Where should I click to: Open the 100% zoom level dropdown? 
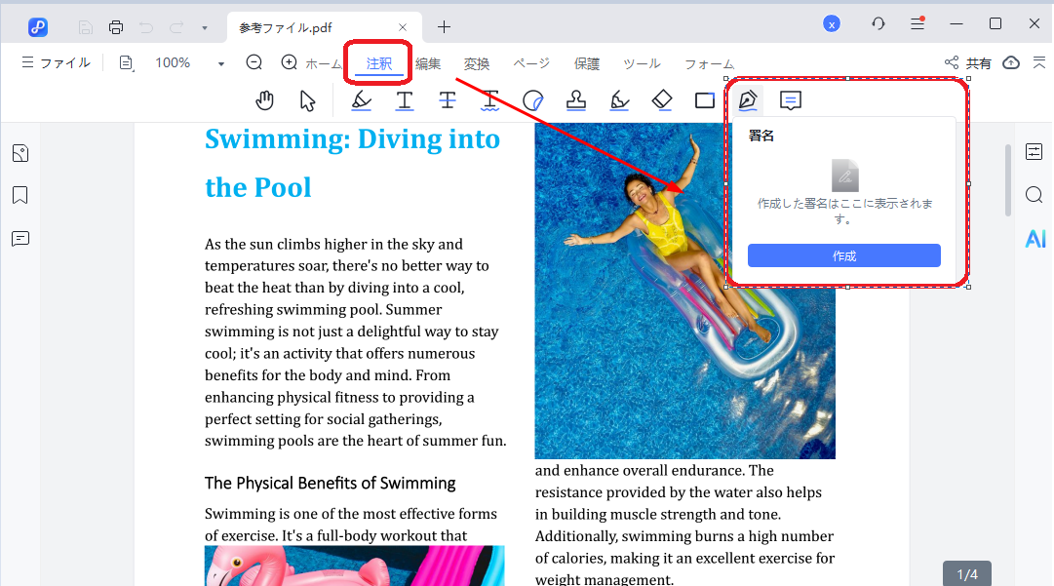pos(221,63)
